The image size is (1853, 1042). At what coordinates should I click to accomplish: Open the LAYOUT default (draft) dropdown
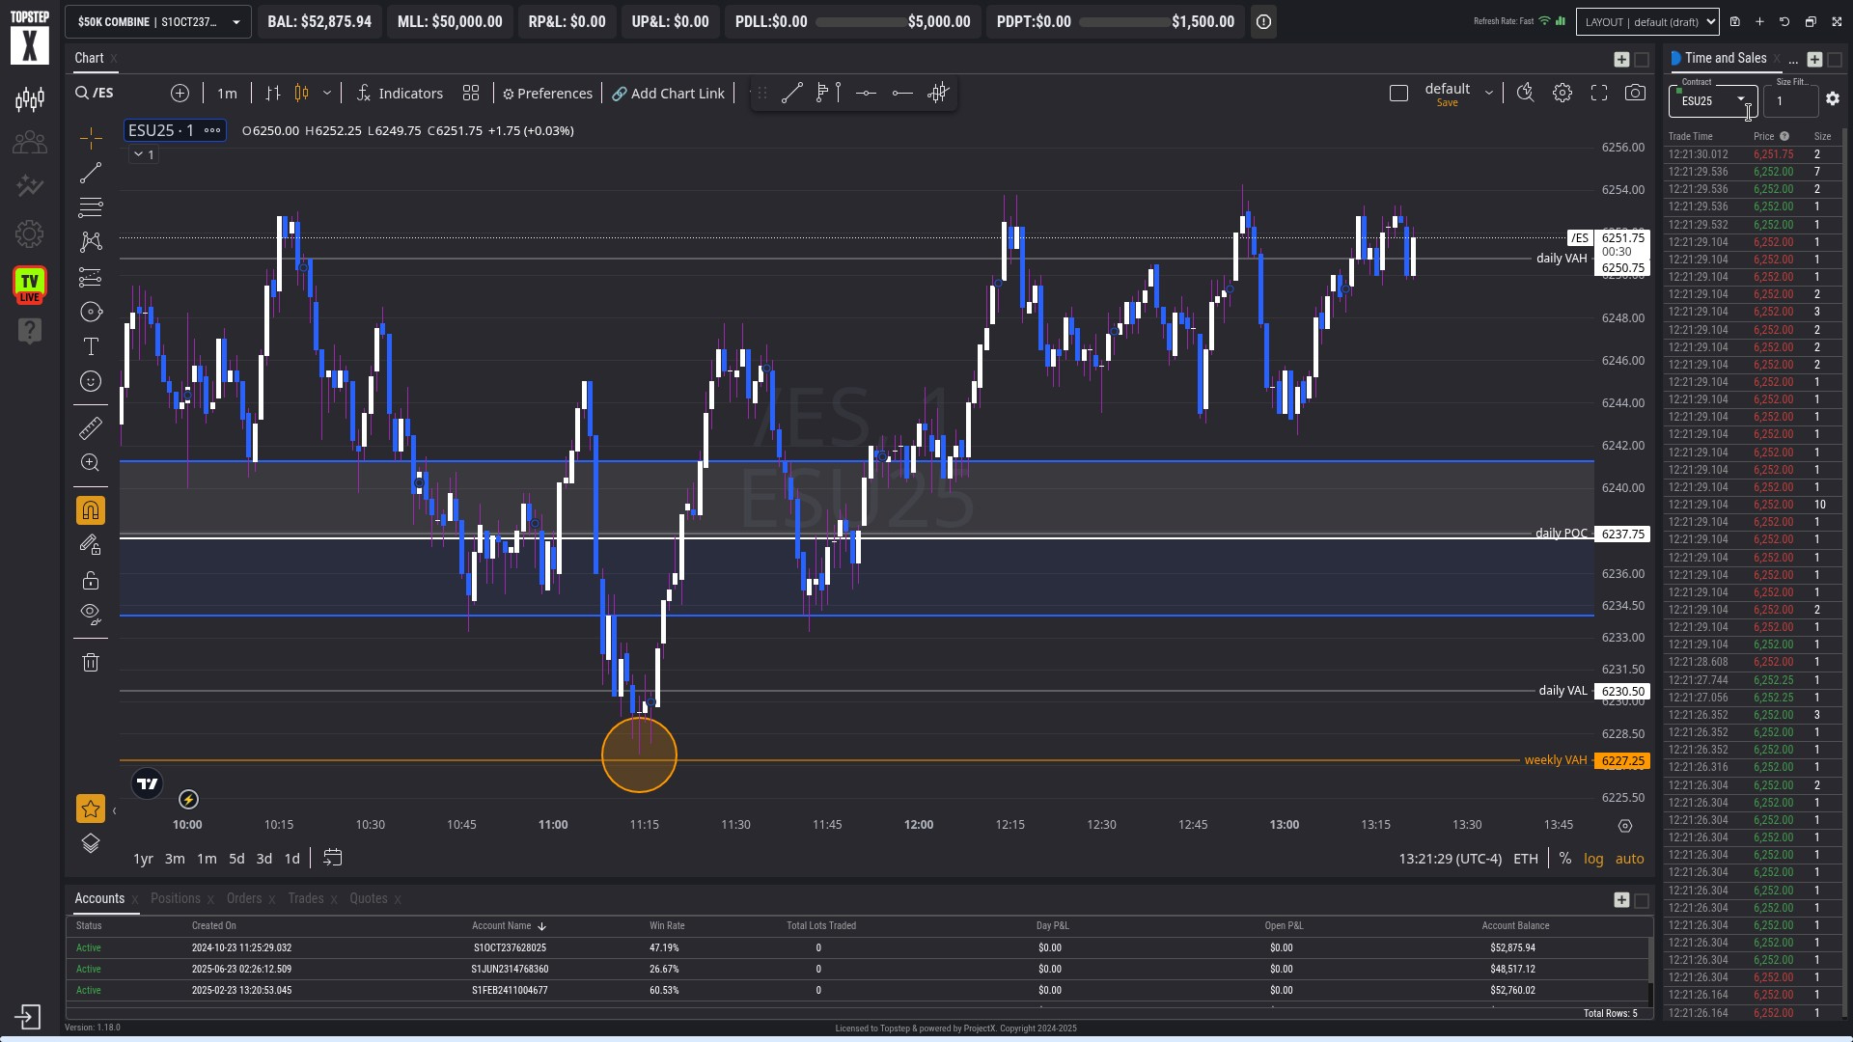pos(1647,22)
